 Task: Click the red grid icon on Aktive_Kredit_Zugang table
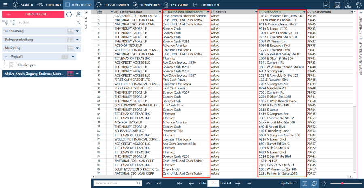tap(70, 74)
